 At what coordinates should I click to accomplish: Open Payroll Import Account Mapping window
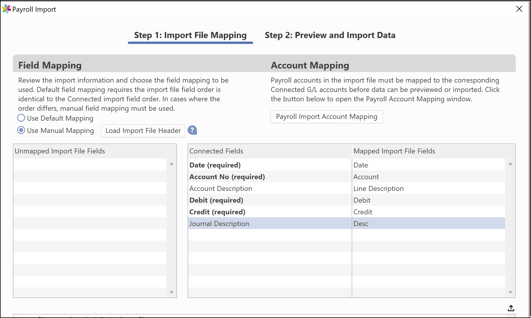click(x=326, y=117)
